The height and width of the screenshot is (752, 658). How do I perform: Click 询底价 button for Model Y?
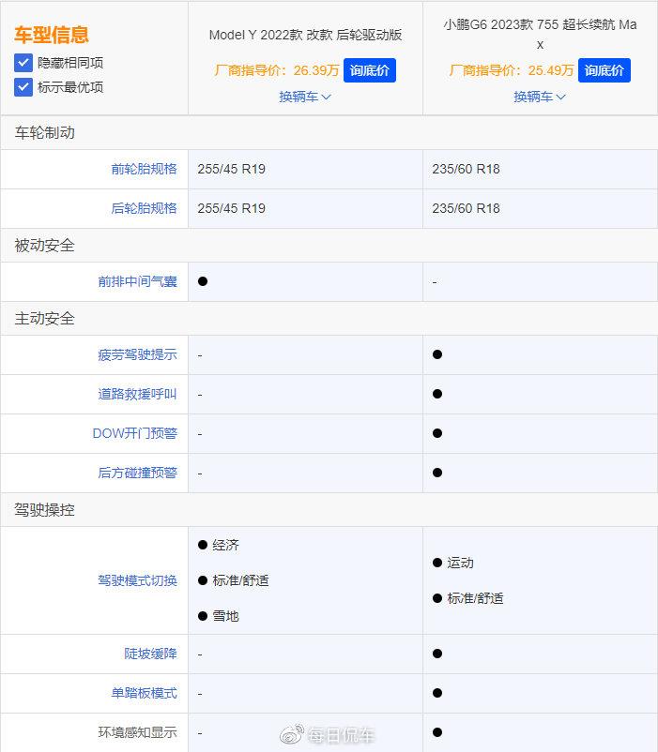(370, 70)
